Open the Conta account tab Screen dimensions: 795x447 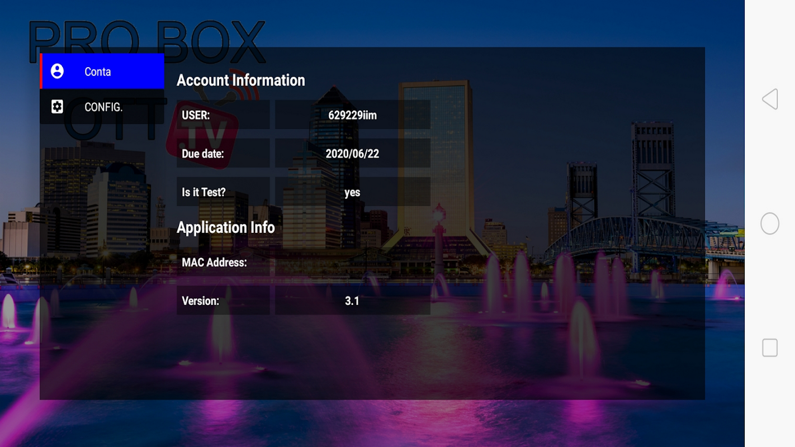102,71
